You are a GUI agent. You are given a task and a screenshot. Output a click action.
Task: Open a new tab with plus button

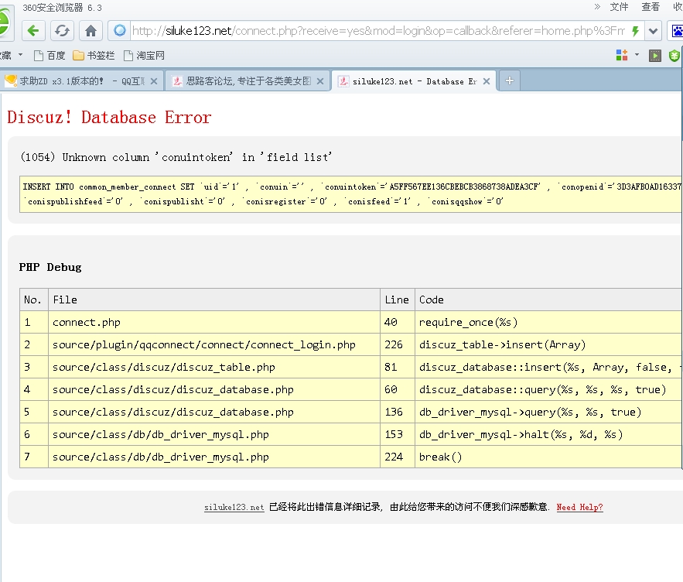[510, 80]
